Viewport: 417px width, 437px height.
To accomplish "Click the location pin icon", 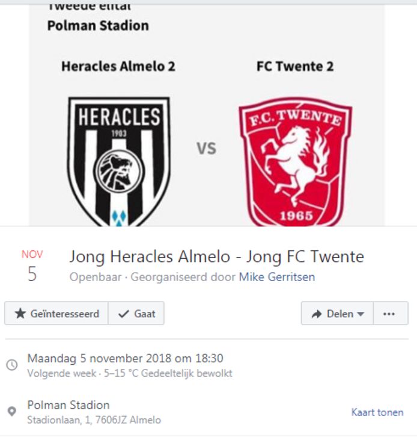I will point(11,412).
